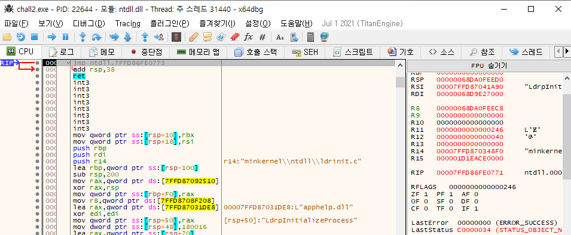
Task: Open the 디버그(D) menu
Action: coord(89,24)
